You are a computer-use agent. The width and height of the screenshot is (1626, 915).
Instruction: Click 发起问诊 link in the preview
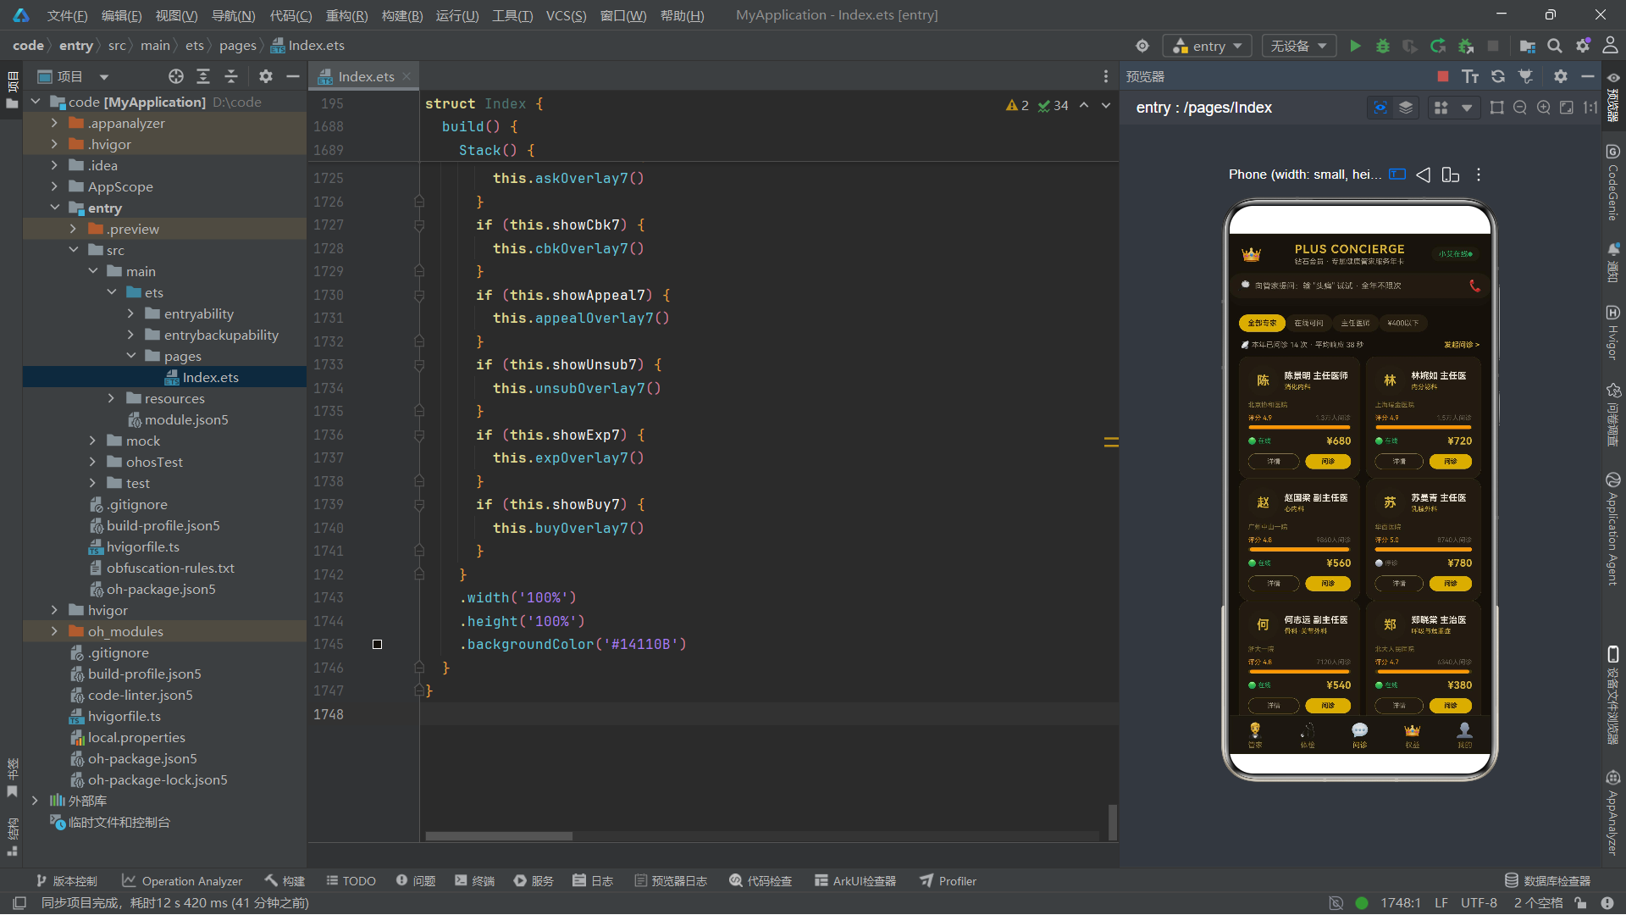click(x=1462, y=345)
